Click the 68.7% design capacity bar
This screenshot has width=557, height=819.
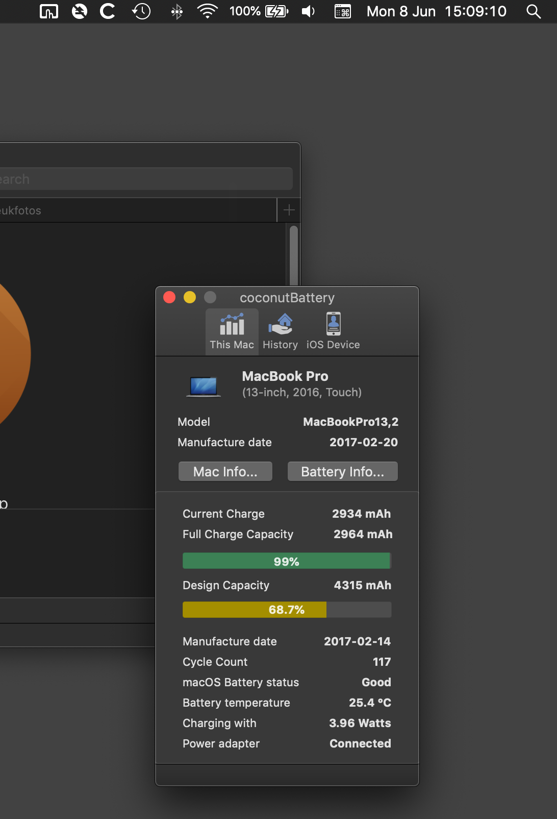[x=287, y=610]
